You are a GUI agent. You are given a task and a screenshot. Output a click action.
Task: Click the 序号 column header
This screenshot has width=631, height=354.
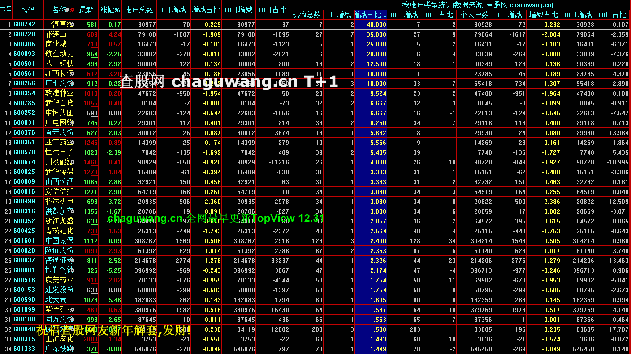(6, 10)
